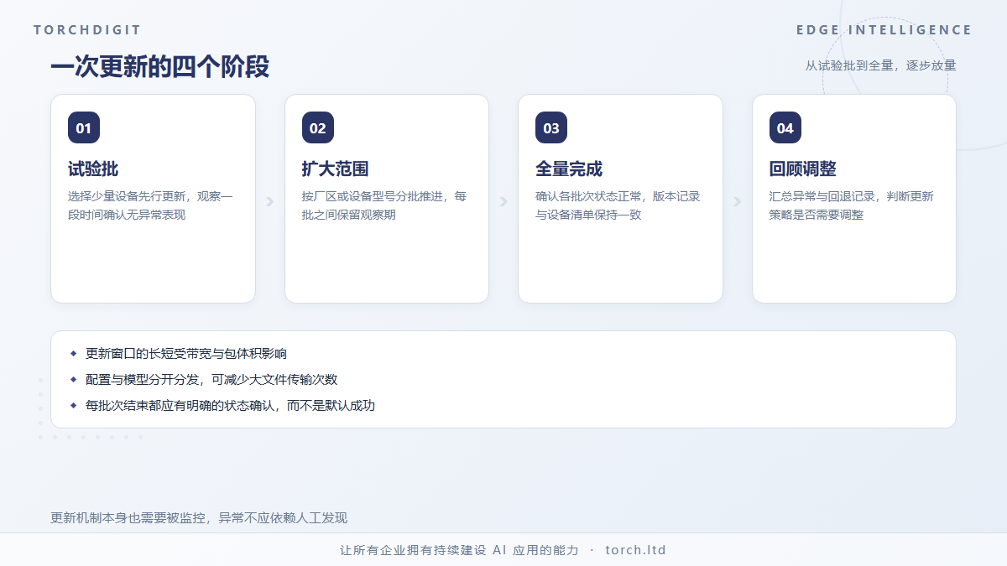The height and width of the screenshot is (566, 1007).
Task: Click the 01 step number badge
Action: 84,128
